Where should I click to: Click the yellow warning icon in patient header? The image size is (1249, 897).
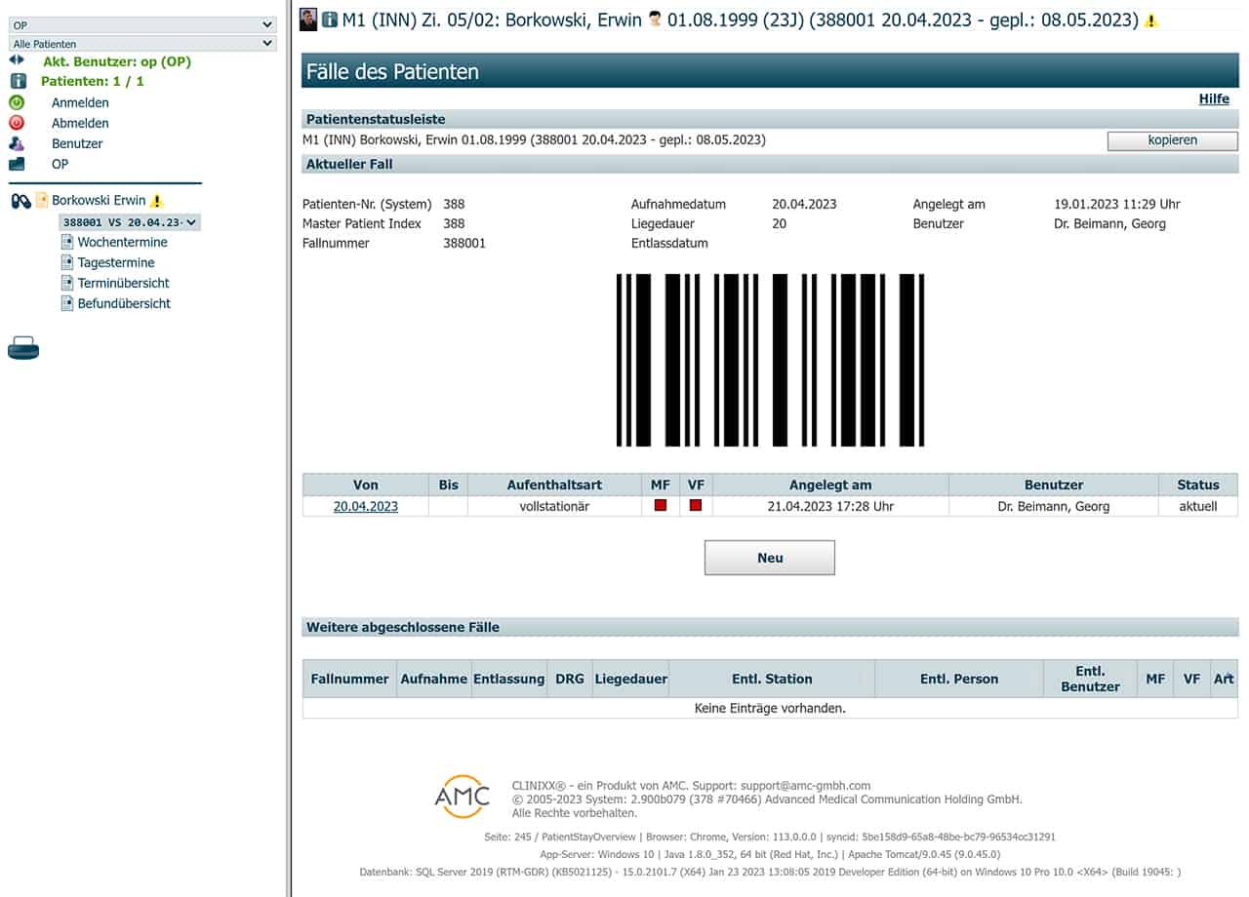pyautogui.click(x=1151, y=20)
